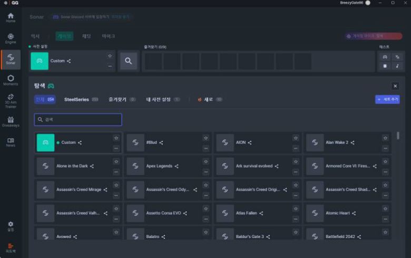Click the share icon next to Alan Wake 2
411x258 pixels.
[x=353, y=142]
